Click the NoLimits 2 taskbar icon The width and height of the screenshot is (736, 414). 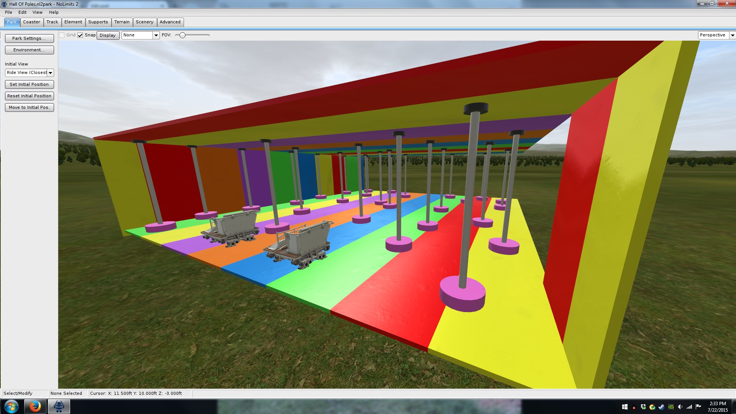[59, 406]
